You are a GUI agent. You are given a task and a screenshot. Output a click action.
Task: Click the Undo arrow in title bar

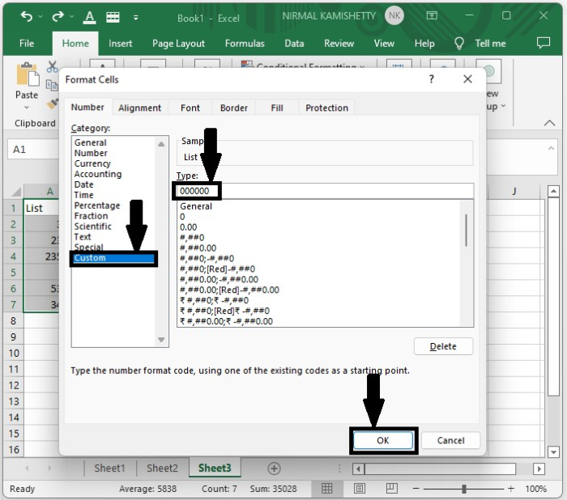tap(26, 16)
